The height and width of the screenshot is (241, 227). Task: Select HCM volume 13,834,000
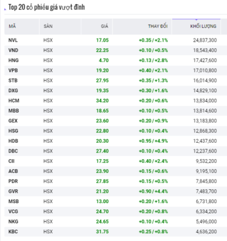tap(205, 101)
